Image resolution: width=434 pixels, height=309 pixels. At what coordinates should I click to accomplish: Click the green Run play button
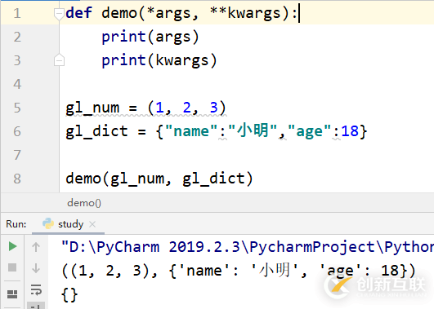point(12,246)
